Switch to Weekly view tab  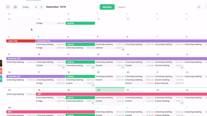pyautogui.click(x=122, y=7)
